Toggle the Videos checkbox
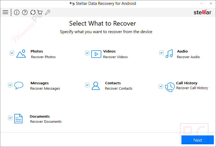 pyautogui.click(x=87, y=53)
